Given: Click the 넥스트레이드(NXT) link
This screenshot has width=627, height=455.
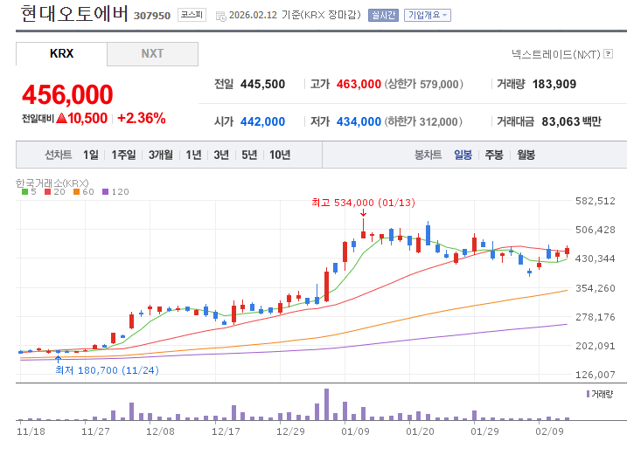Looking at the screenshot, I should point(556,54).
